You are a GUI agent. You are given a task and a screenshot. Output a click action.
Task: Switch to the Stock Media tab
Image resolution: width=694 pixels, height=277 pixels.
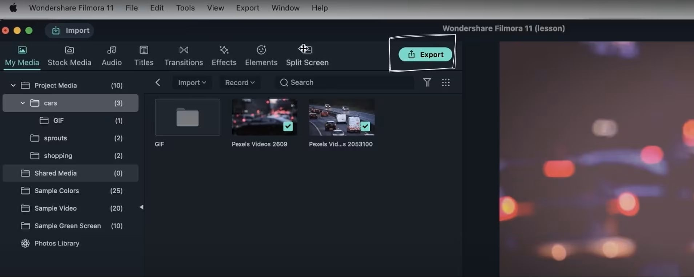[69, 56]
